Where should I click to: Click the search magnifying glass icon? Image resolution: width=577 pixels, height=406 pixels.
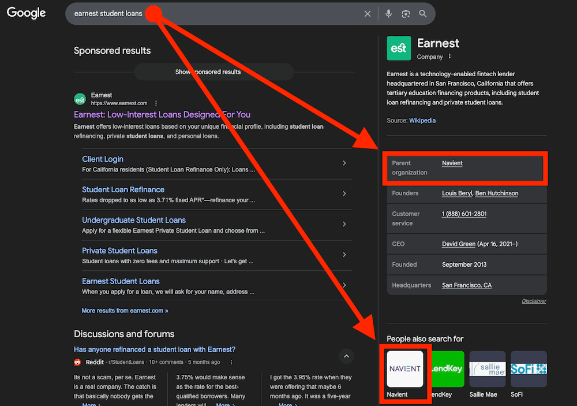click(x=423, y=13)
